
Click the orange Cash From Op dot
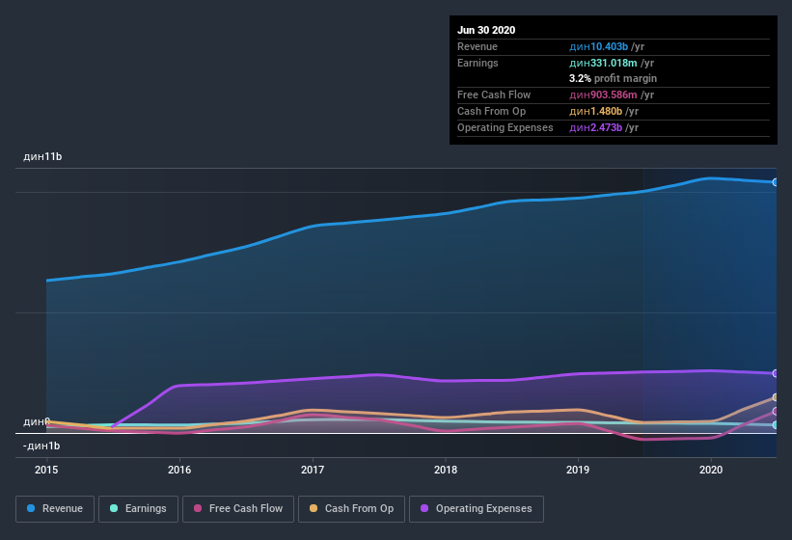click(x=315, y=508)
